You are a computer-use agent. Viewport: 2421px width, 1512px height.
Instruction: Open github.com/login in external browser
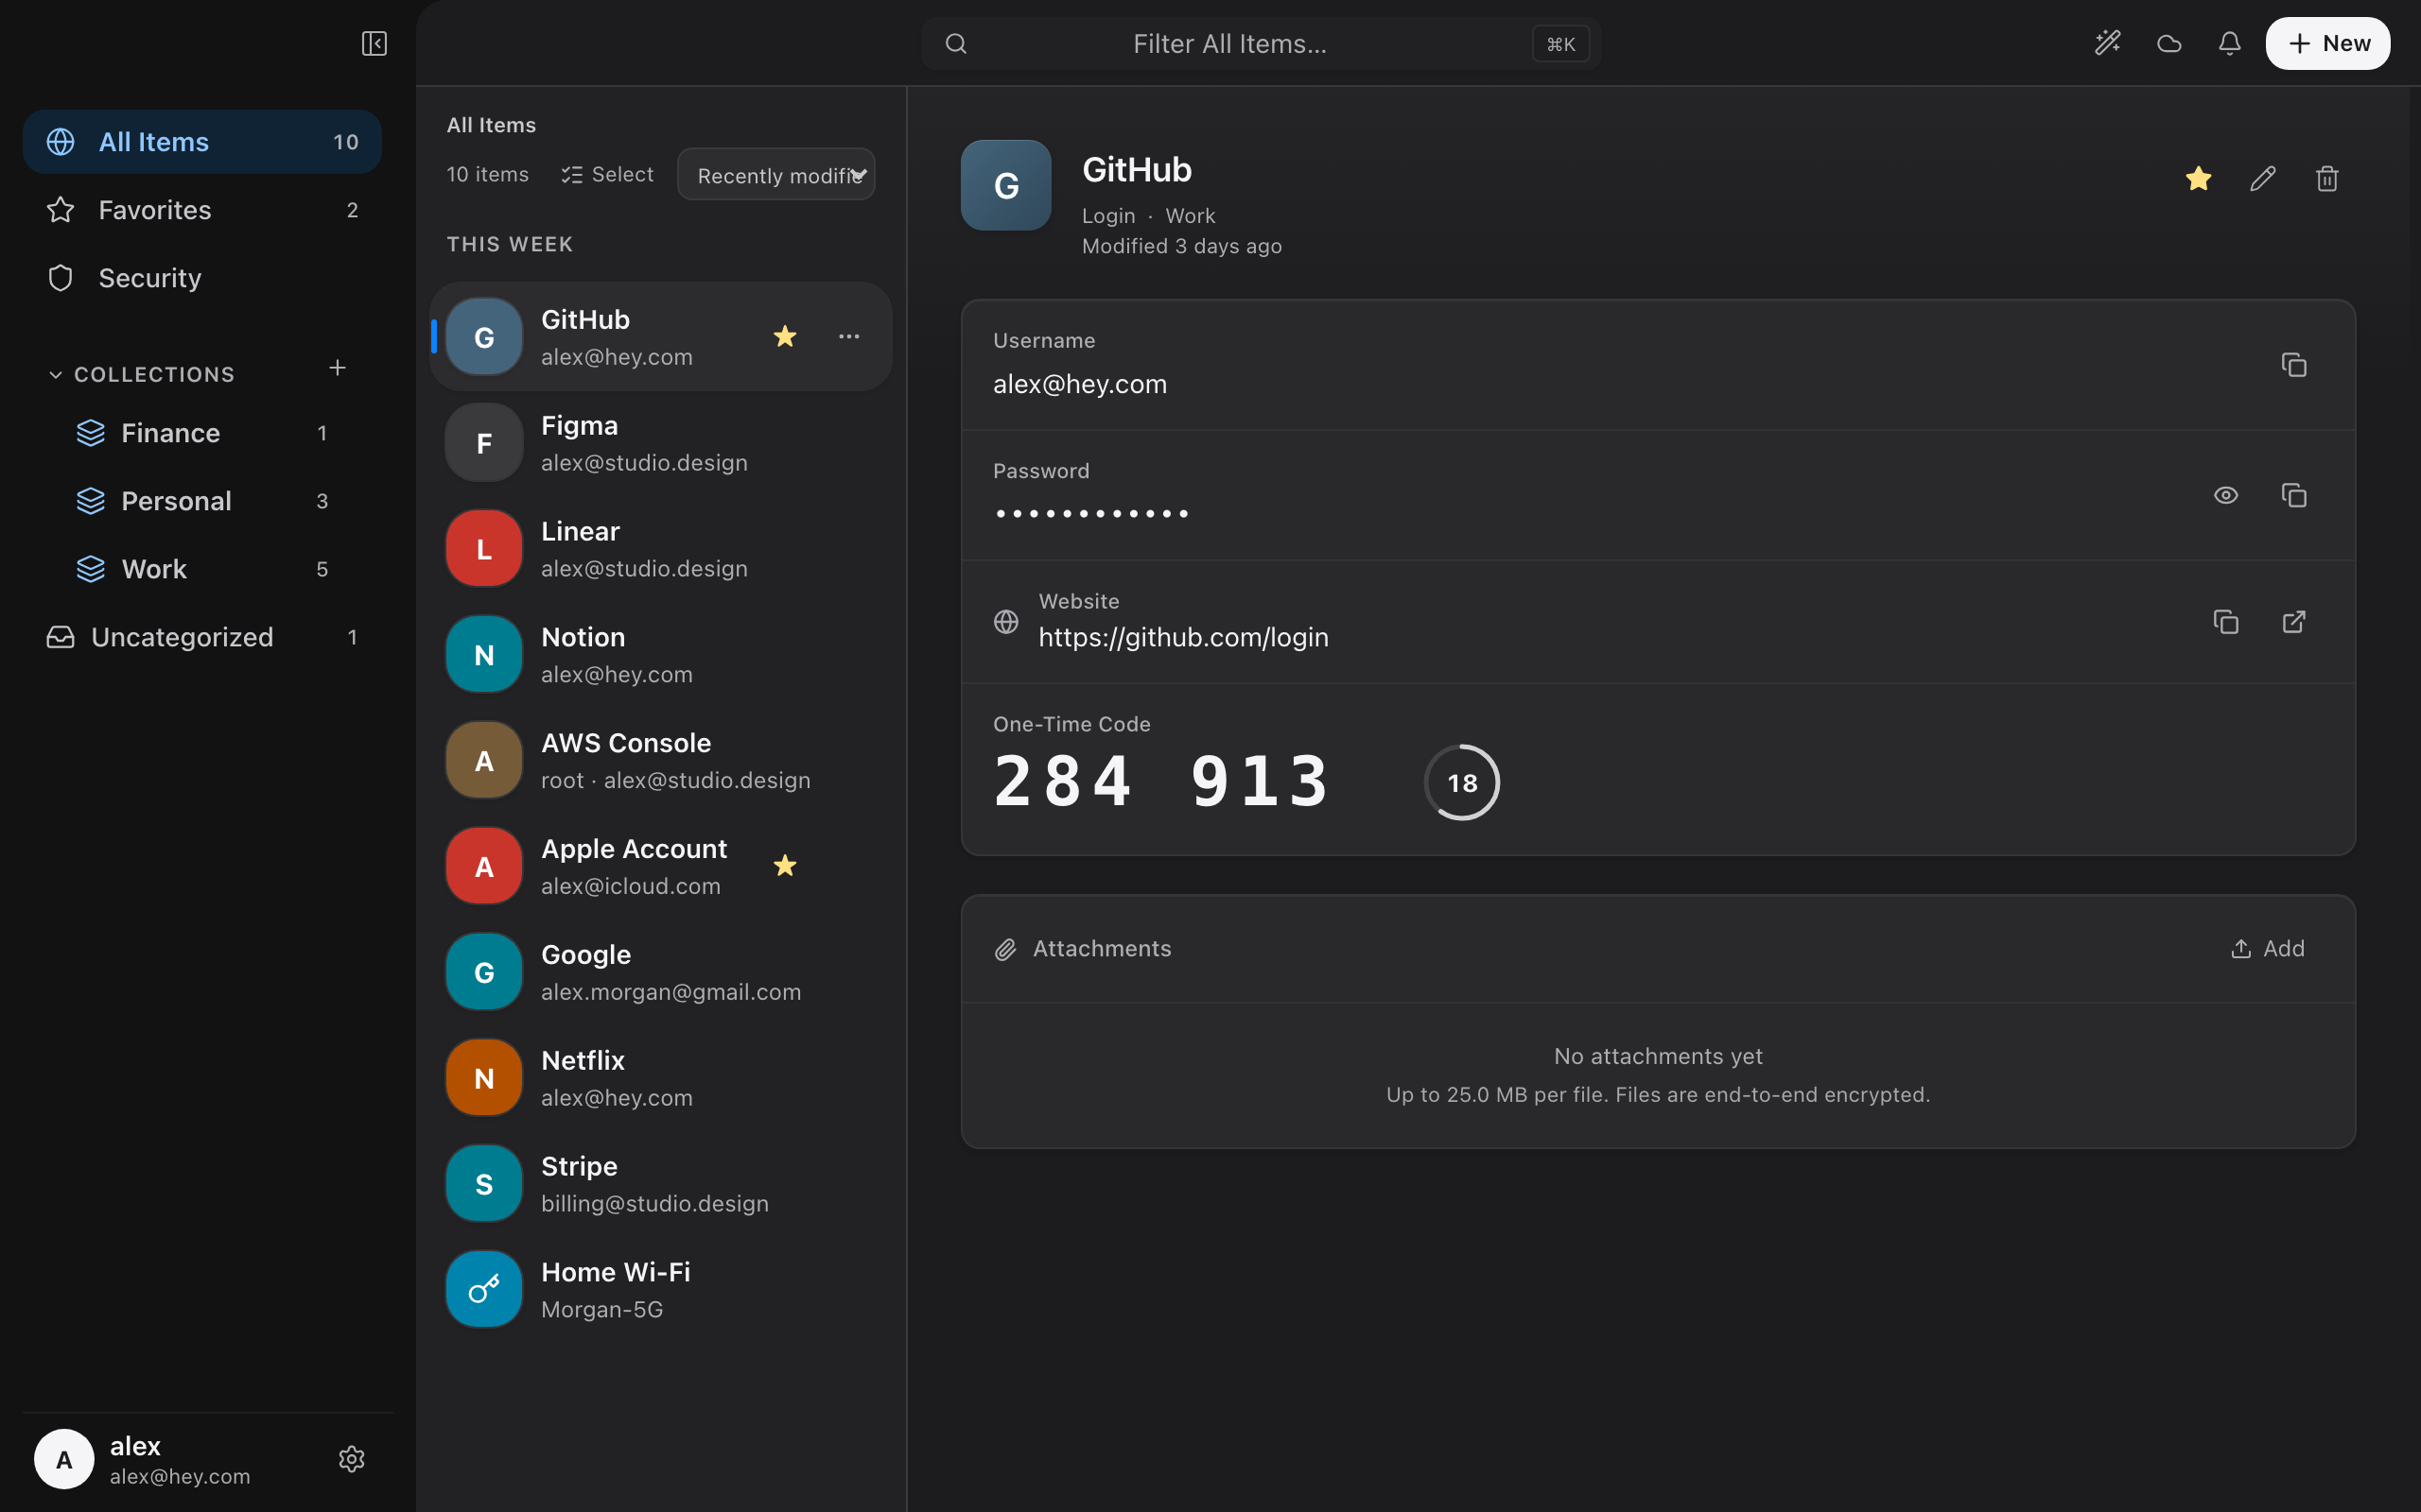click(x=2294, y=622)
